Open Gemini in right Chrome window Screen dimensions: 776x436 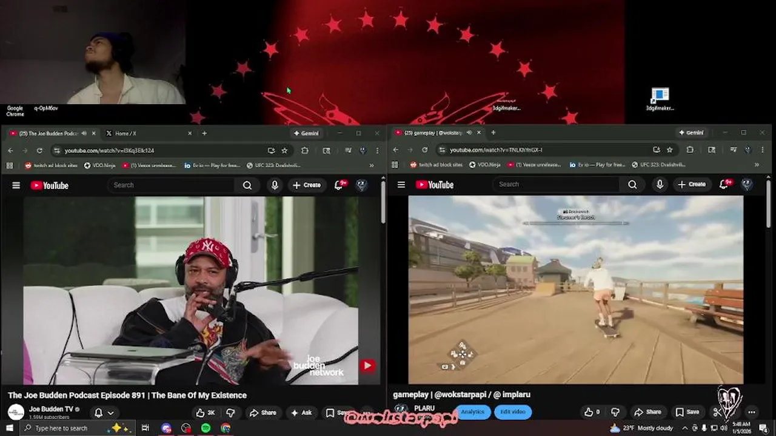[x=691, y=133]
